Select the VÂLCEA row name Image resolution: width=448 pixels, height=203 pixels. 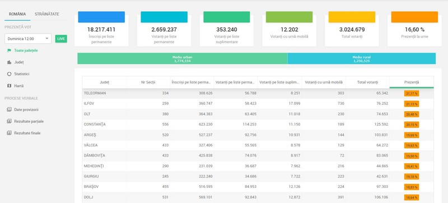click(91, 145)
